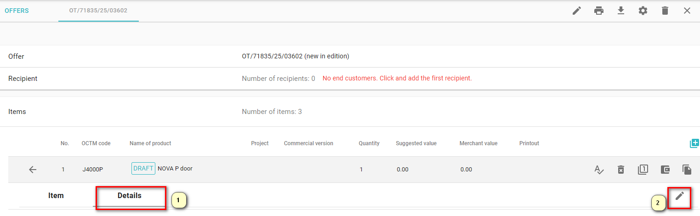700x216 pixels.
Task: Add new item with the teal plus icon
Action: click(x=694, y=143)
